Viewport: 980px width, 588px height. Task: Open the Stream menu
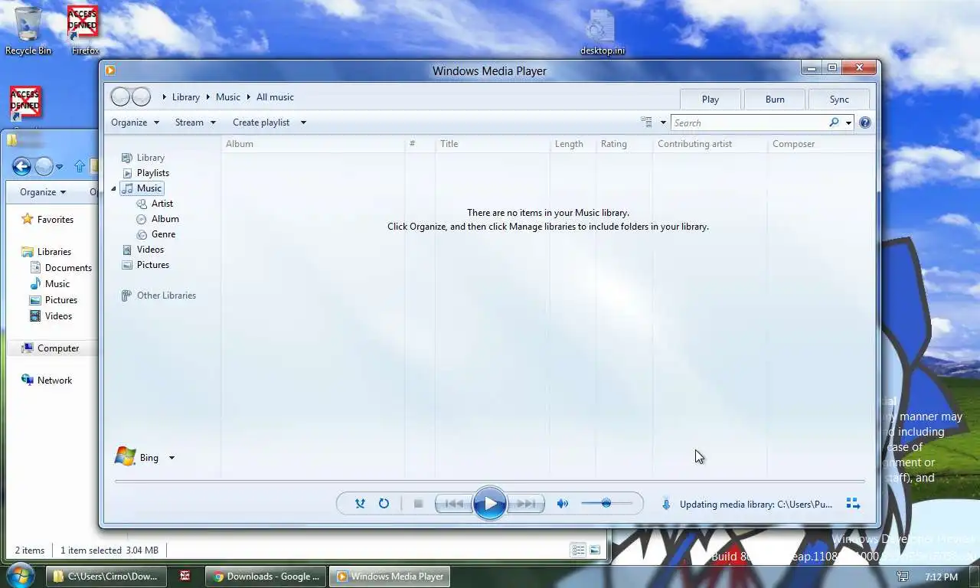point(195,122)
